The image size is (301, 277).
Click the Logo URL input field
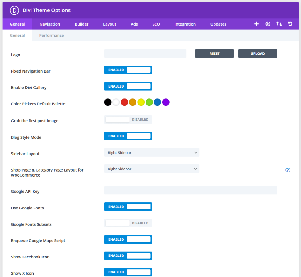(x=145, y=53)
